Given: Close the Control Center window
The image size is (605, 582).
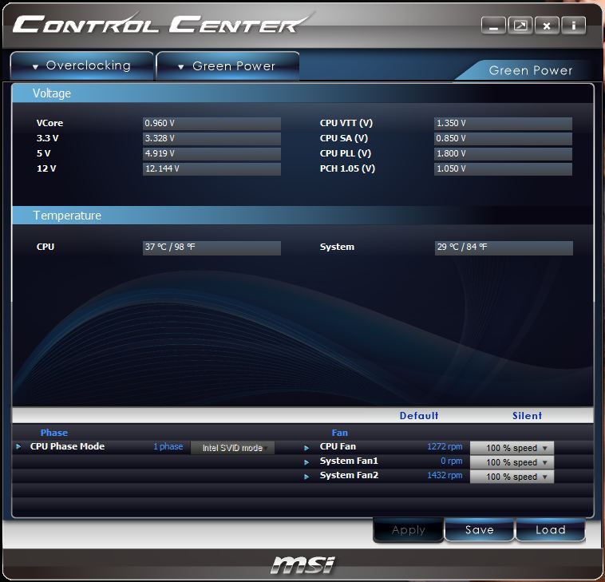Looking at the screenshot, I should coord(547,26).
